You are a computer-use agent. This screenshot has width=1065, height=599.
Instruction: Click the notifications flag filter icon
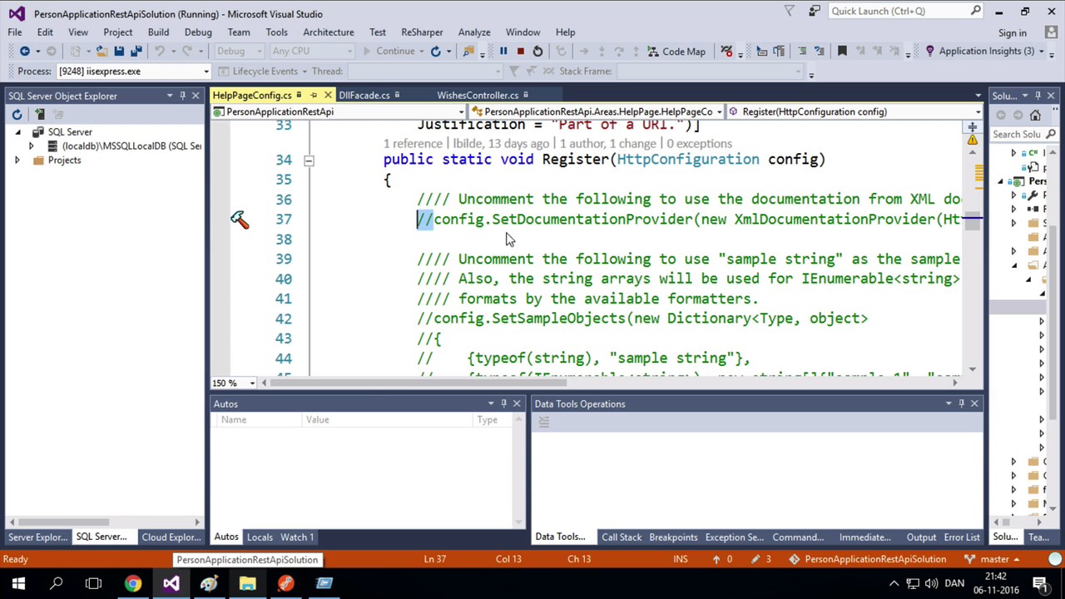point(790,11)
